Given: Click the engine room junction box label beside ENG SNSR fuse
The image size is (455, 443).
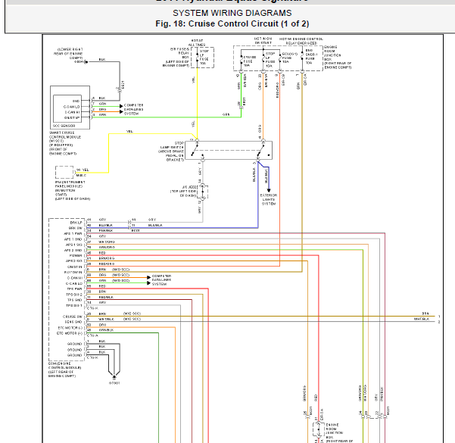Looking at the screenshot, I should pos(338,58).
